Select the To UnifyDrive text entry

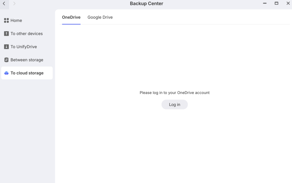24,47
